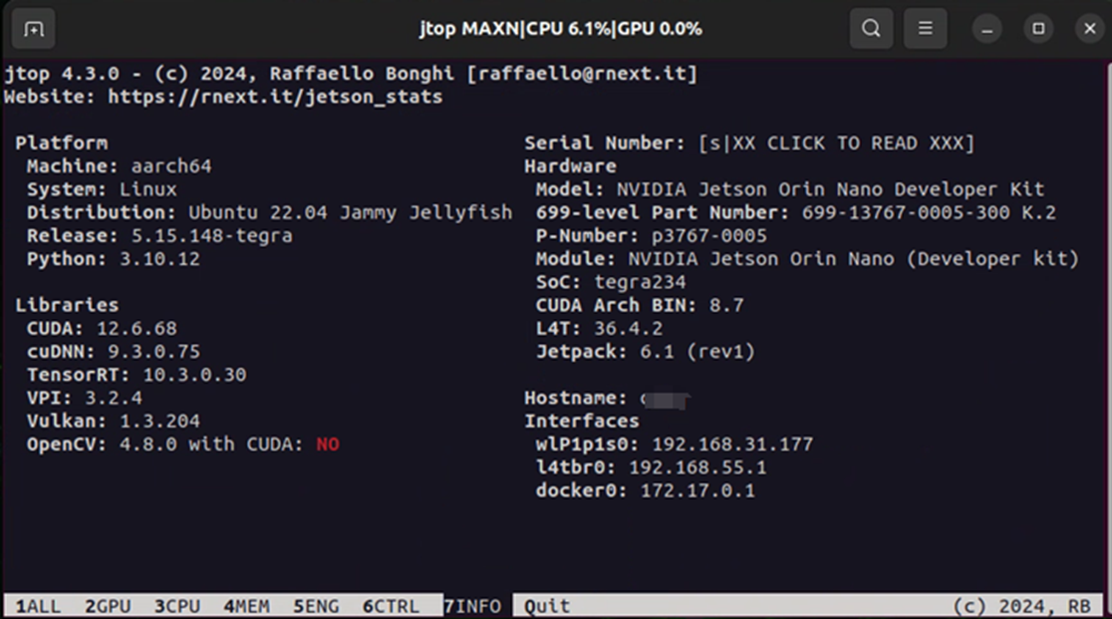This screenshot has height=619, width=1112.
Task: Click the Release 5.15.148-tegra line
Action: coord(159,236)
